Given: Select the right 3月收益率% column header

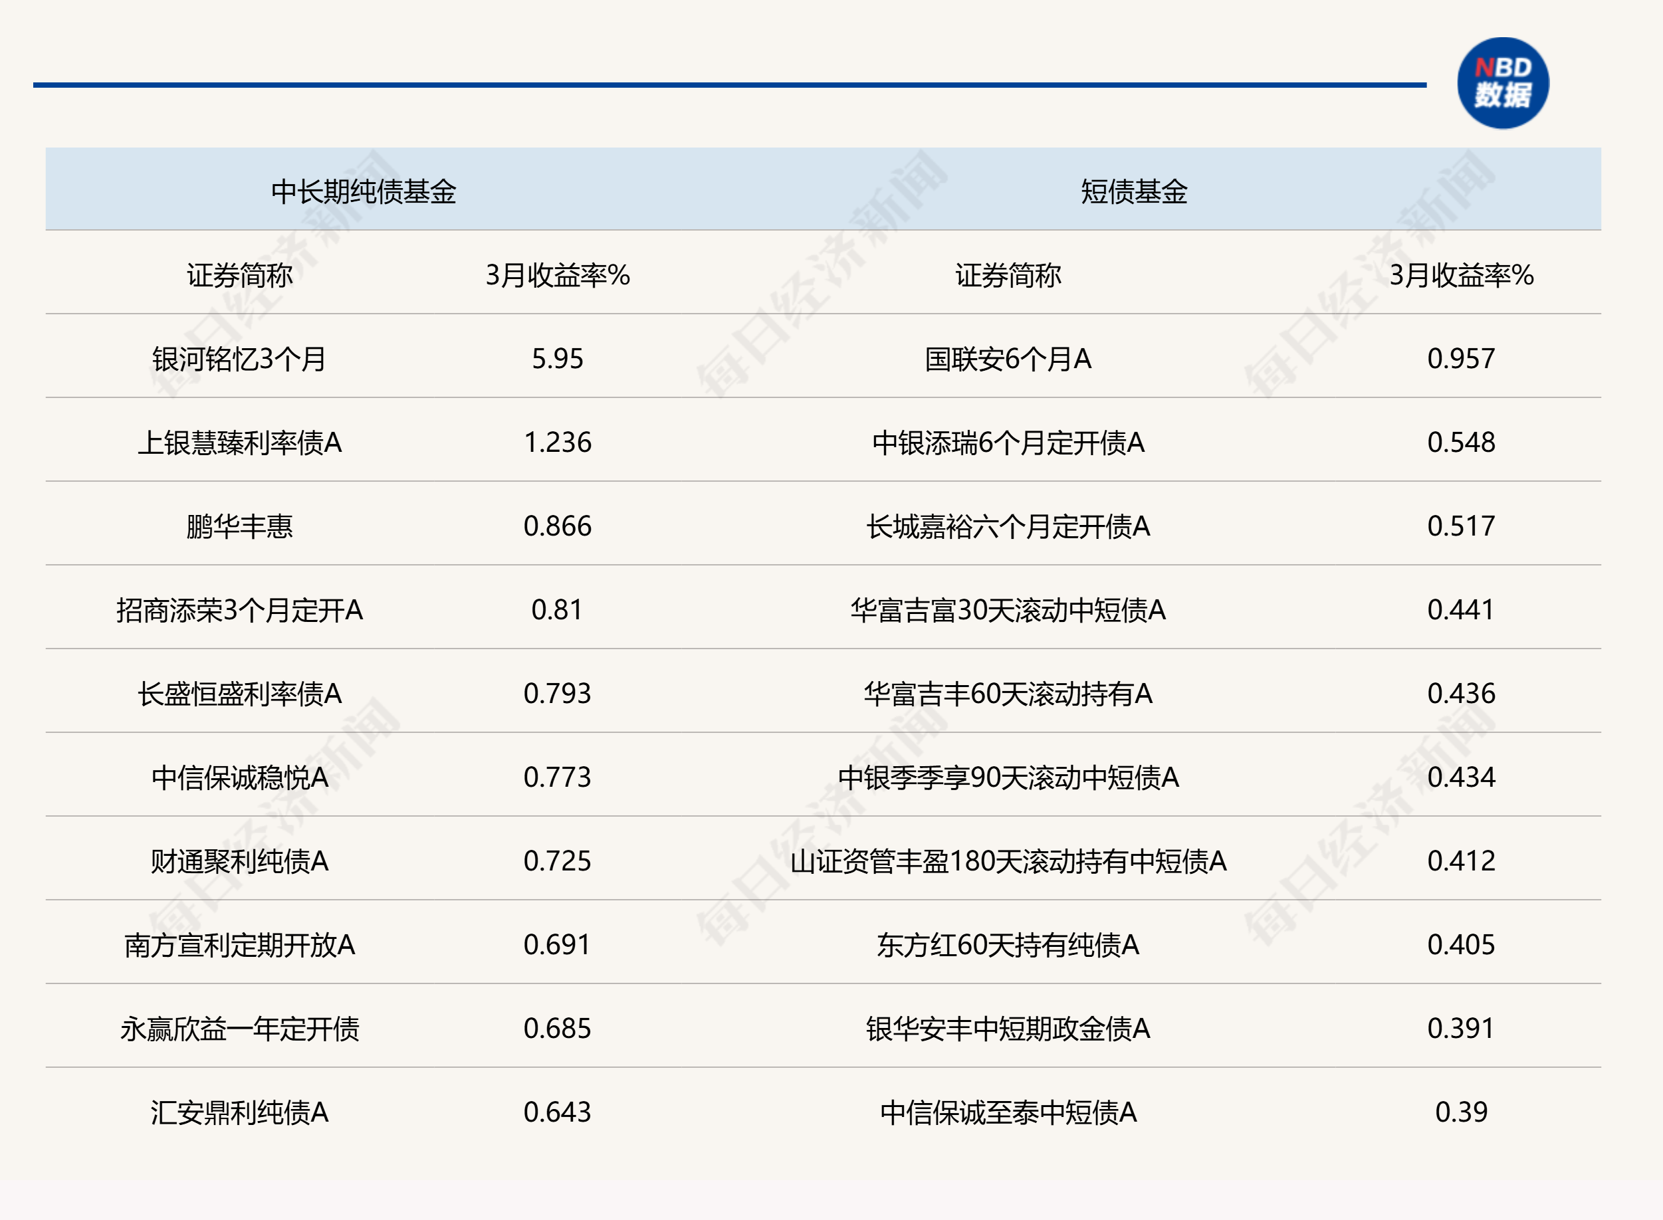Looking at the screenshot, I should [1460, 274].
